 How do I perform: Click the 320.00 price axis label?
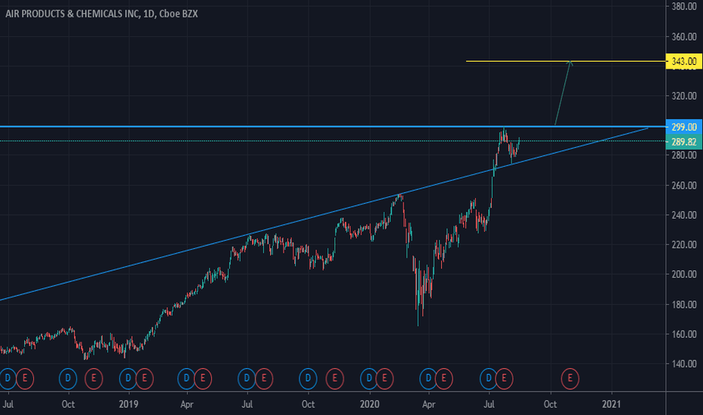pyautogui.click(x=684, y=96)
